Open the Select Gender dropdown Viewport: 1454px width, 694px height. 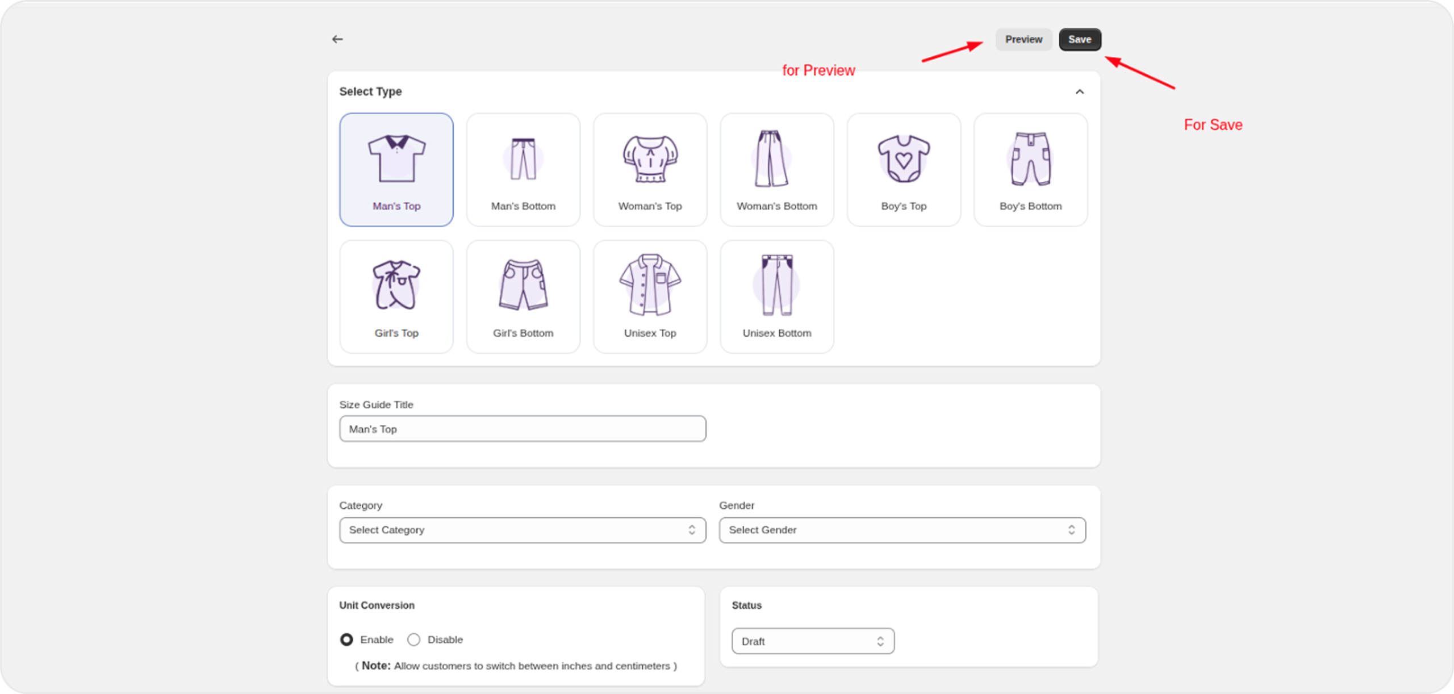click(902, 530)
